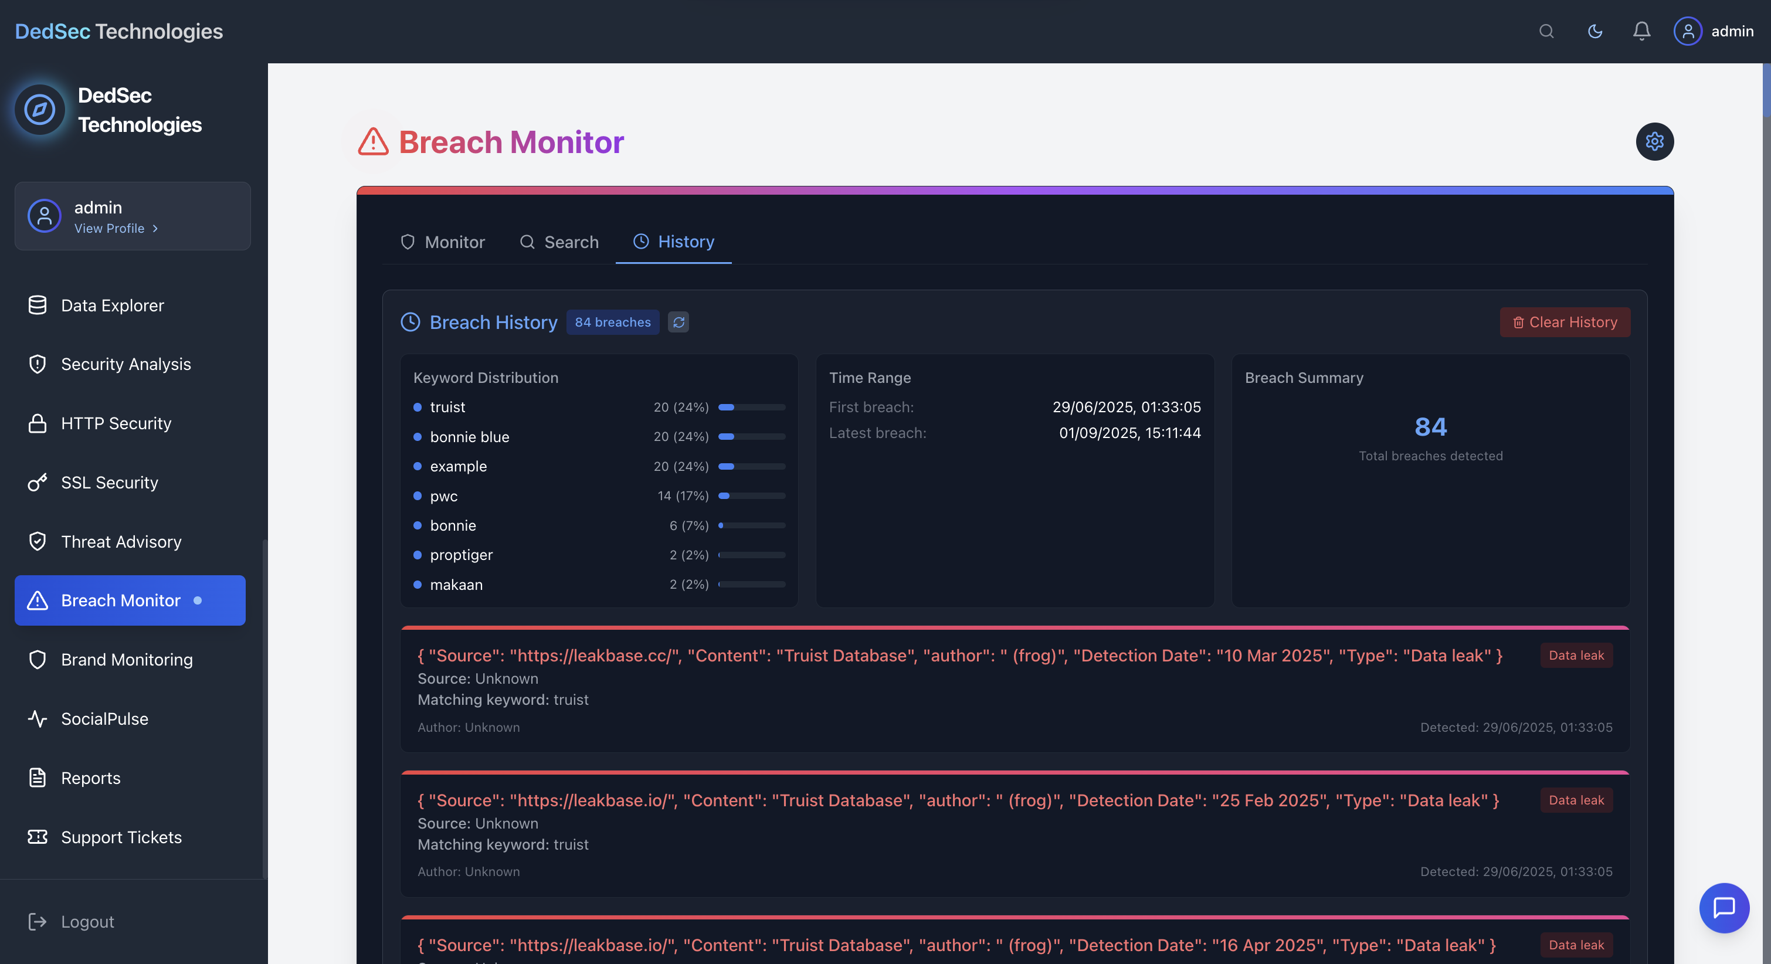Screen dimensions: 1771x964
Task: Click the Data Explorer database icon
Action: 37,304
